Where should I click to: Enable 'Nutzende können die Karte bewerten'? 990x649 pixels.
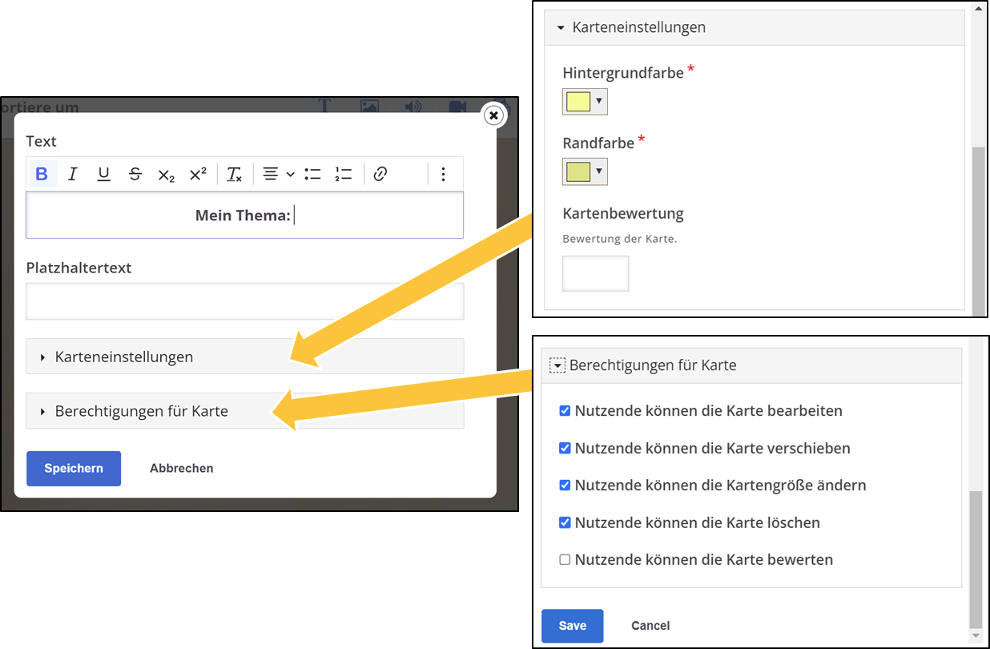click(x=565, y=560)
